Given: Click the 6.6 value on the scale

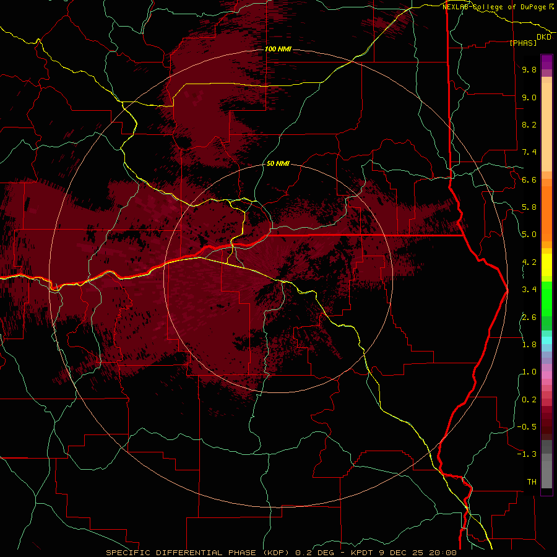Looking at the screenshot, I should click(x=529, y=179).
